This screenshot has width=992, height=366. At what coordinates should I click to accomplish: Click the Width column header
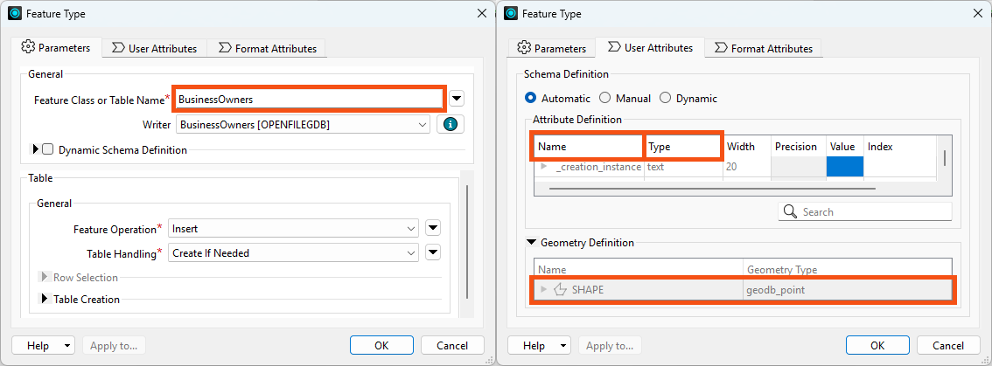(x=746, y=147)
